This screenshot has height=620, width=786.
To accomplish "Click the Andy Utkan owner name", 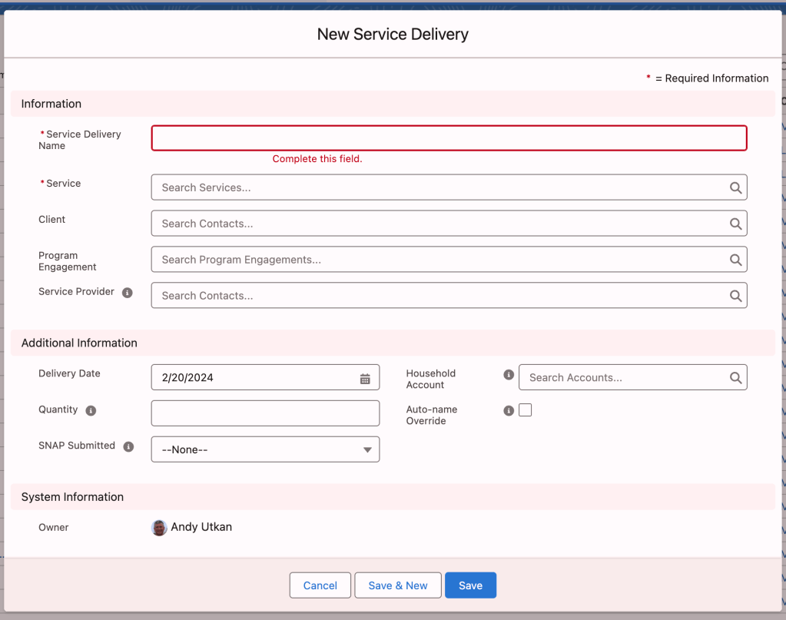I will coord(201,527).
